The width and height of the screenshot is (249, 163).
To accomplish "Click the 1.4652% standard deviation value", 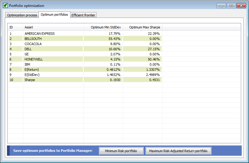I will point(113,75).
